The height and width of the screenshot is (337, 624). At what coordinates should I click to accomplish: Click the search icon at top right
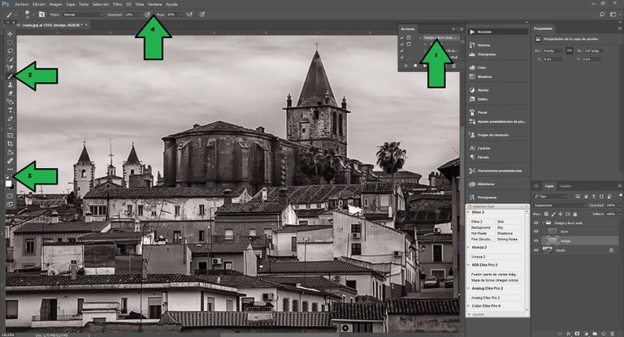pyautogui.click(x=602, y=15)
